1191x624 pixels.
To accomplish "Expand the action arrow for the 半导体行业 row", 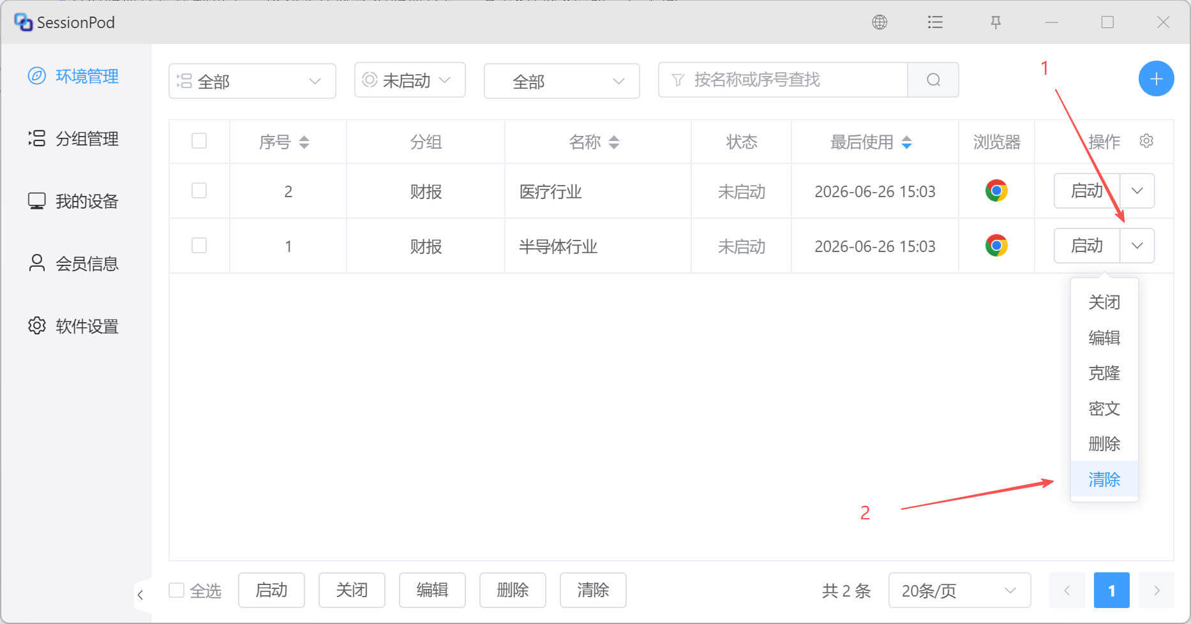I will tap(1137, 246).
